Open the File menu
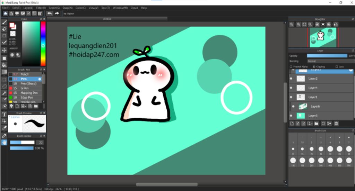355x191 pixels. click(6, 8)
